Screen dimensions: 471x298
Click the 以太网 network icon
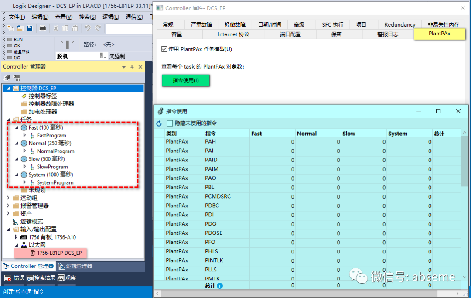click(24, 245)
